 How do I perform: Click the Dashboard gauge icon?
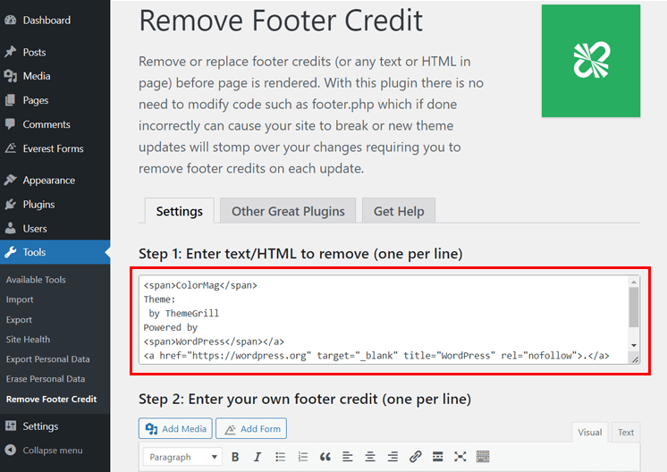10,20
